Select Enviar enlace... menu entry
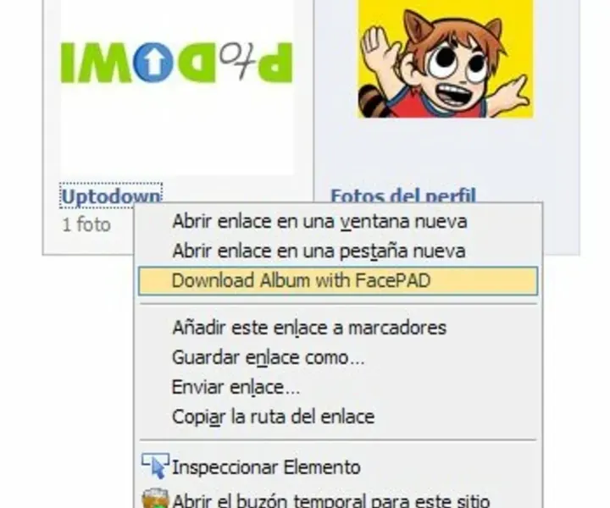 tap(236, 387)
